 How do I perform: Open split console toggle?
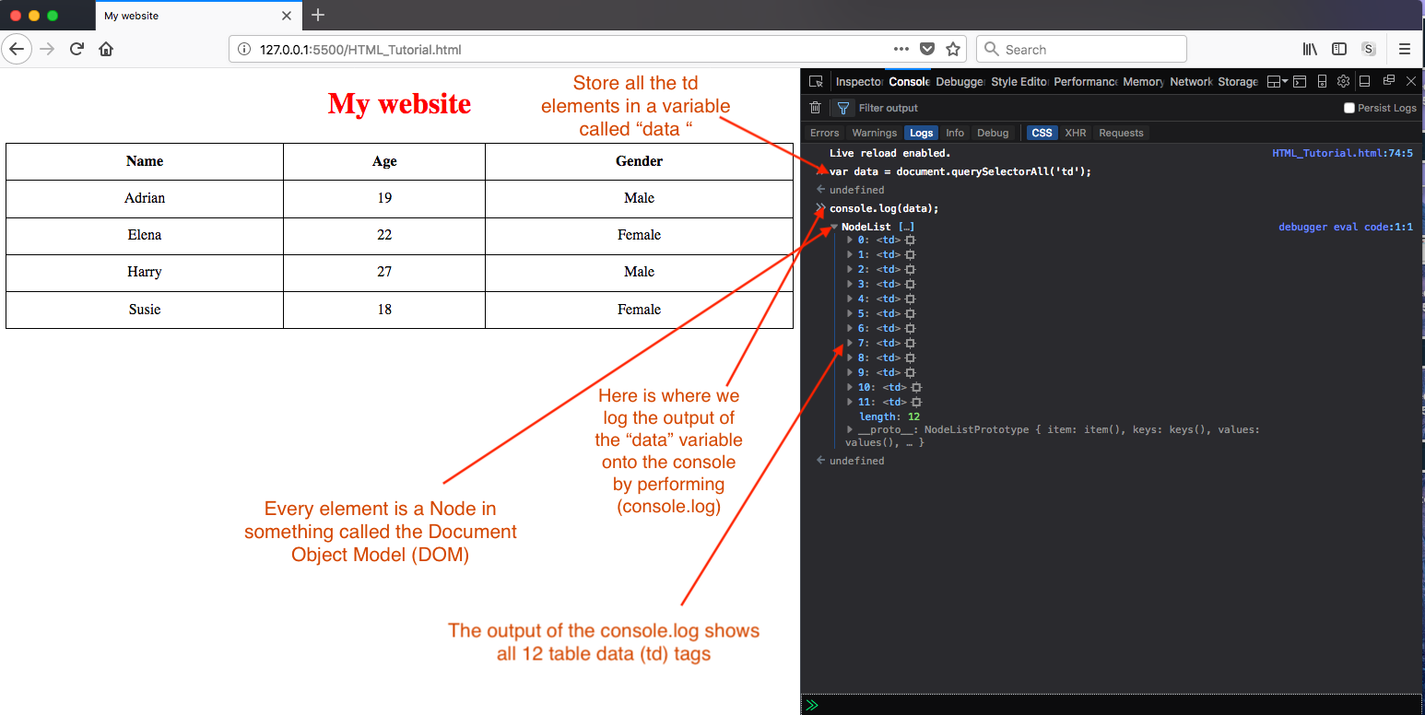click(1300, 81)
